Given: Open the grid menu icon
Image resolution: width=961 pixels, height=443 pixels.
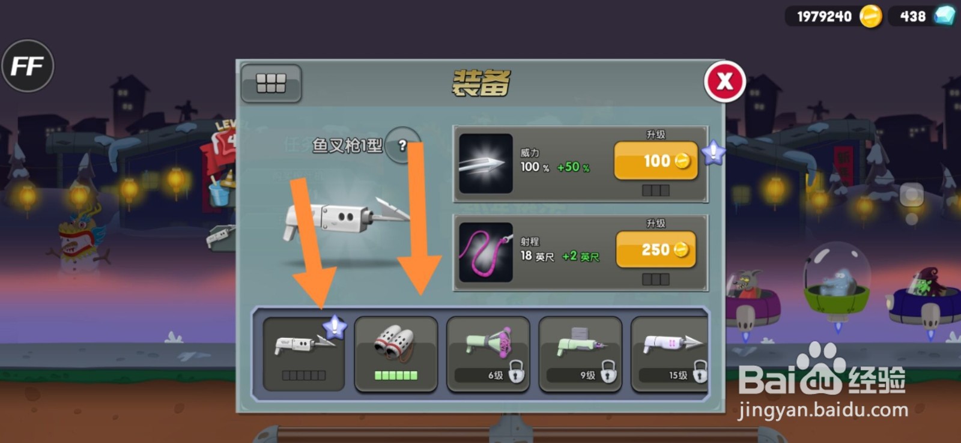Looking at the screenshot, I should coord(271,83).
